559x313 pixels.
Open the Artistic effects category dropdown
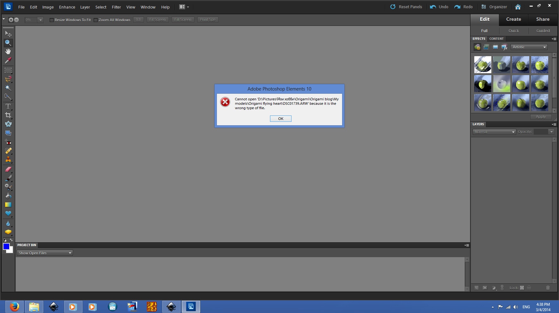(x=529, y=47)
